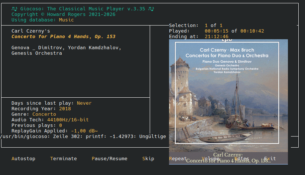The image size is (305, 175).
Task: Toggle Pause/Resume playback
Action: point(110,159)
